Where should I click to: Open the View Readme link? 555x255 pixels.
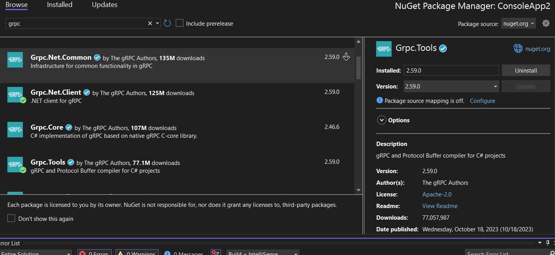tap(440, 206)
